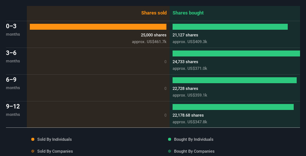
Task: Click the Shares bought column header
Action: (x=188, y=13)
